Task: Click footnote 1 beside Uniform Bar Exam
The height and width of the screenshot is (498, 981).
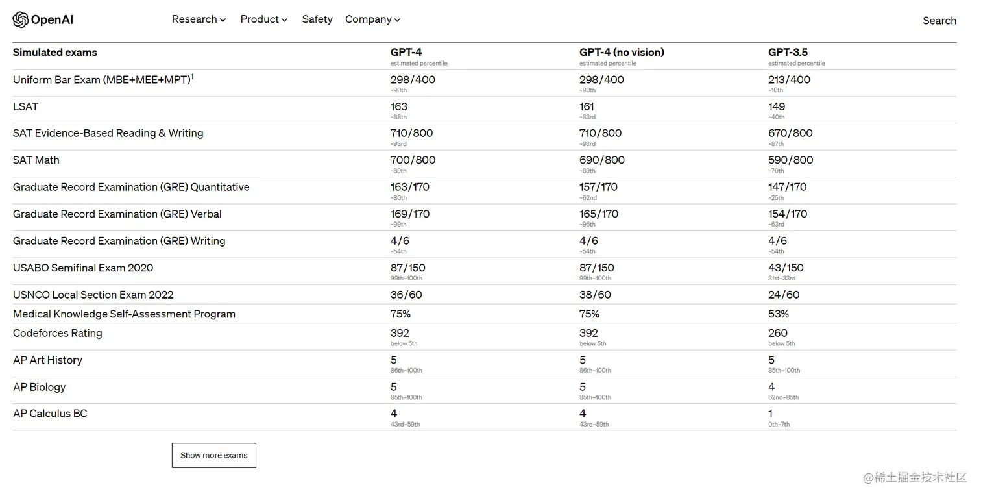Action: tap(192, 77)
